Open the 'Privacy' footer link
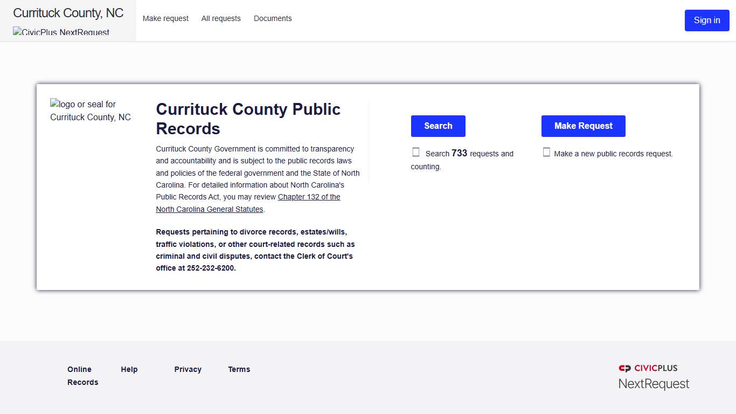The width and height of the screenshot is (736, 414). pos(188,369)
